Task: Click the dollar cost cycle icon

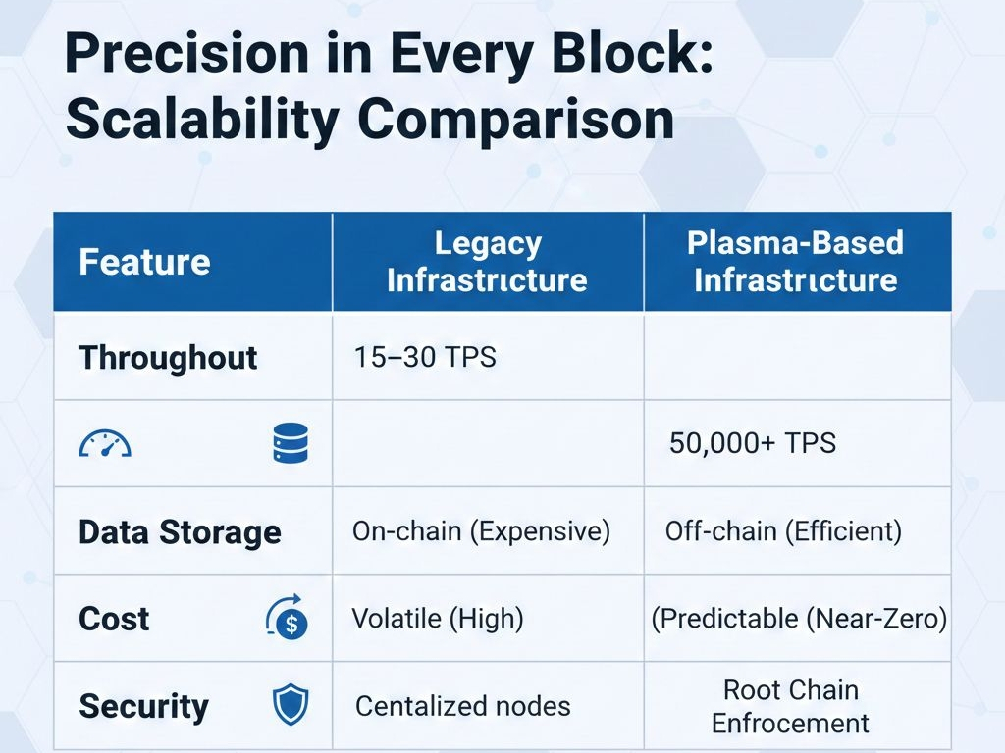Action: point(288,617)
